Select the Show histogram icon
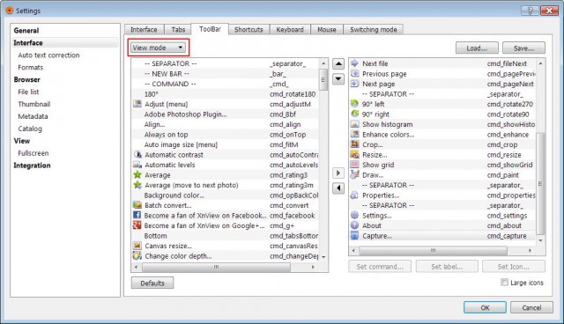Image resolution: width=564 pixels, height=324 pixels. [354, 124]
